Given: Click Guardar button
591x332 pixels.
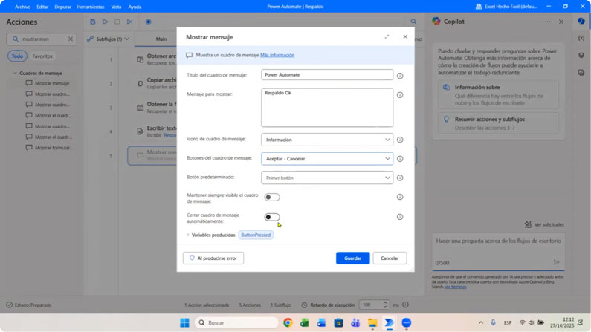Looking at the screenshot, I should tap(353, 258).
